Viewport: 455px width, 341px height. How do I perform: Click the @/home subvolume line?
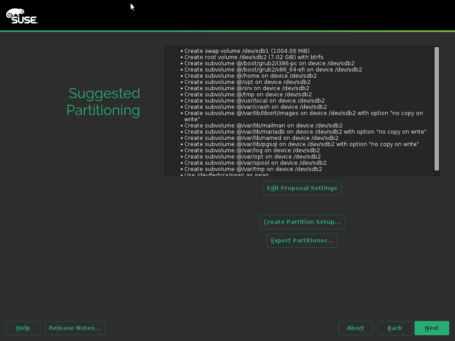251,76
